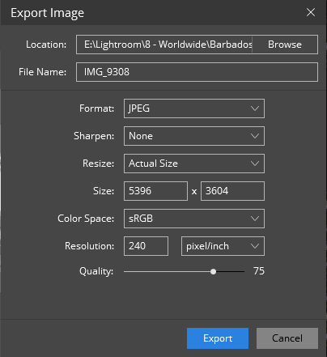Click the File Name field IMG_9308

[x=197, y=72]
